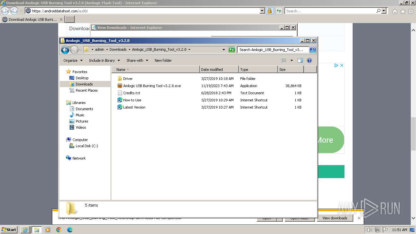Open Microsoft Edge from the taskbar
The height and width of the screenshot is (234, 416).
[70, 230]
